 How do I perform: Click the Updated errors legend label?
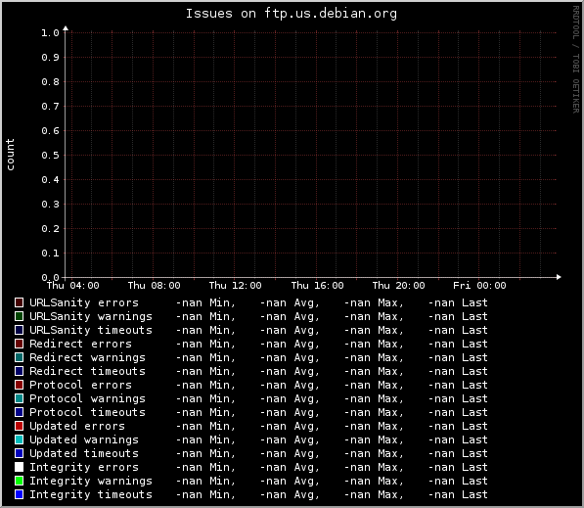tap(77, 426)
